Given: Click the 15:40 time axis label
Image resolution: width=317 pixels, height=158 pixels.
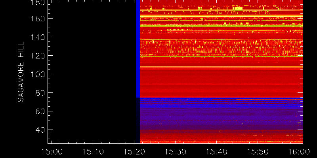Looking at the screenshot, I should [x=217, y=152].
